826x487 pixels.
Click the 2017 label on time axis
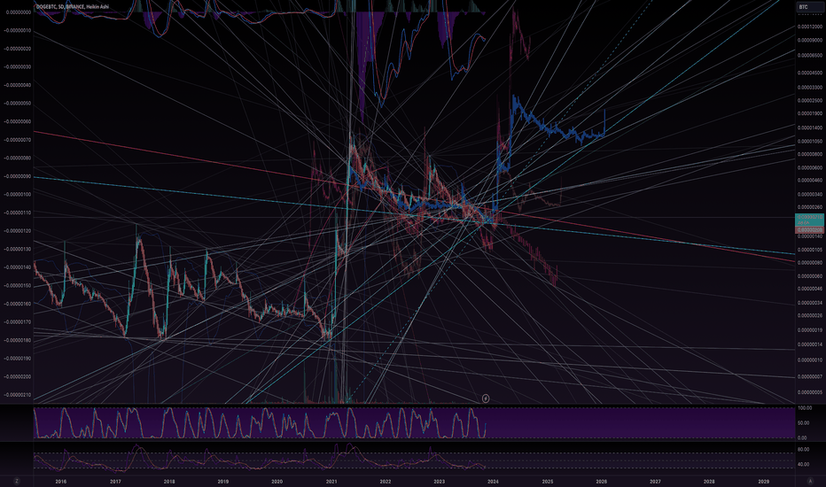115,481
